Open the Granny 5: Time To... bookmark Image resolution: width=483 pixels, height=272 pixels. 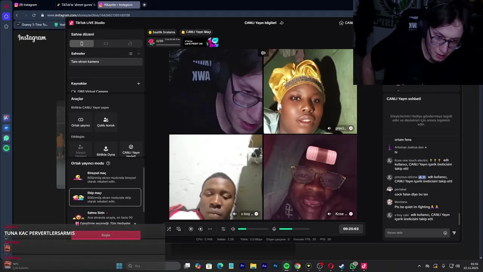(x=32, y=25)
